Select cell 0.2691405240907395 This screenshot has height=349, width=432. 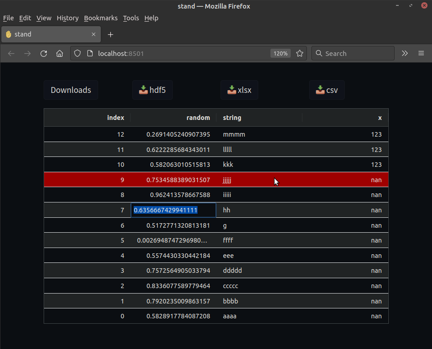click(x=173, y=134)
